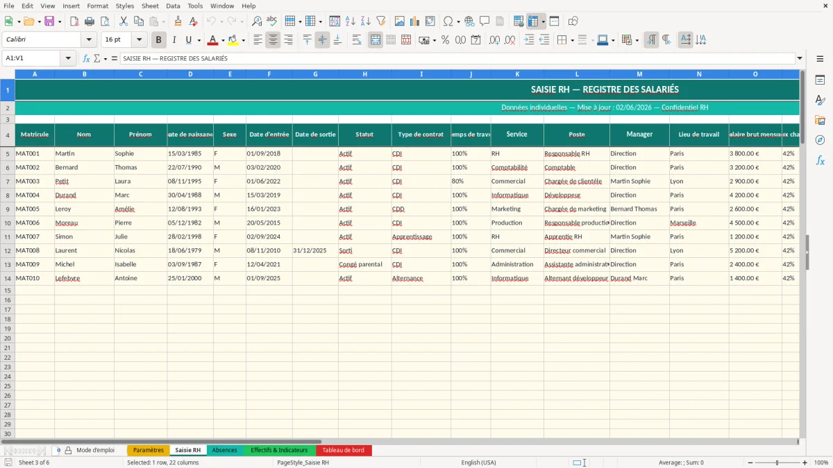The image size is (833, 468).
Task: Click the AutoFilter funnel icon
Action: [x=381, y=21]
